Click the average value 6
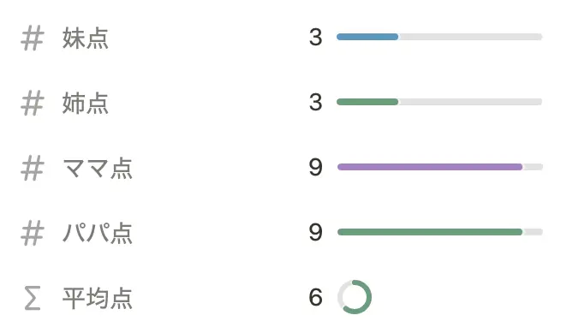Screen dimensions: 567x327 coord(316,297)
